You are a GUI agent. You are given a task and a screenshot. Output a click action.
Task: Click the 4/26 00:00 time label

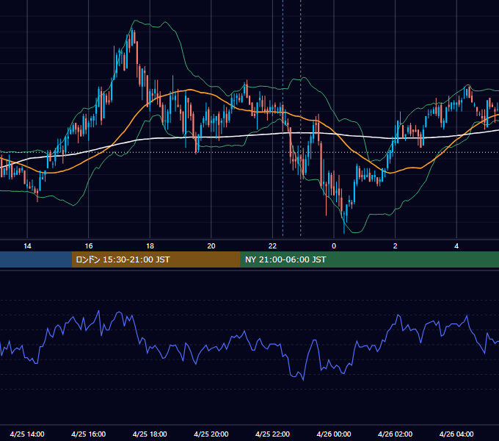click(x=334, y=434)
